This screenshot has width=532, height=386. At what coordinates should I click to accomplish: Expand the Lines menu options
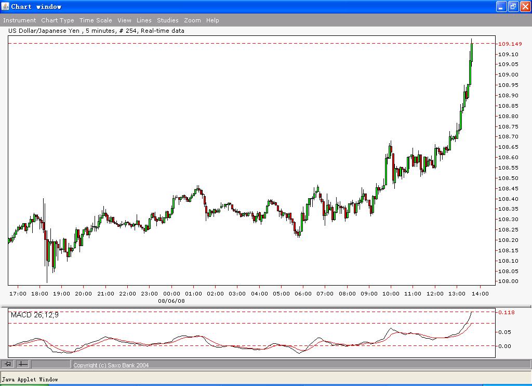click(x=144, y=20)
